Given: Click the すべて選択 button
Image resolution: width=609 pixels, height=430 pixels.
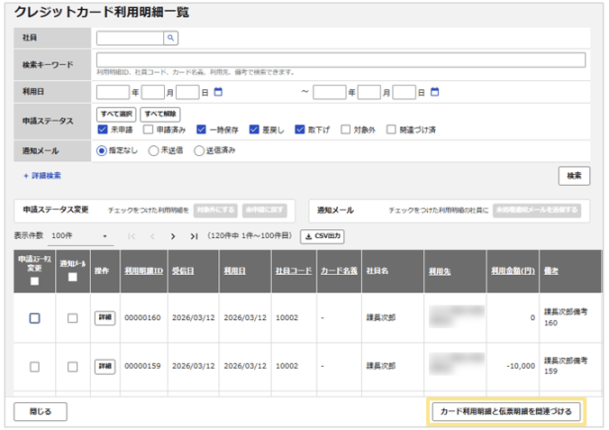Looking at the screenshot, I should click(116, 114).
